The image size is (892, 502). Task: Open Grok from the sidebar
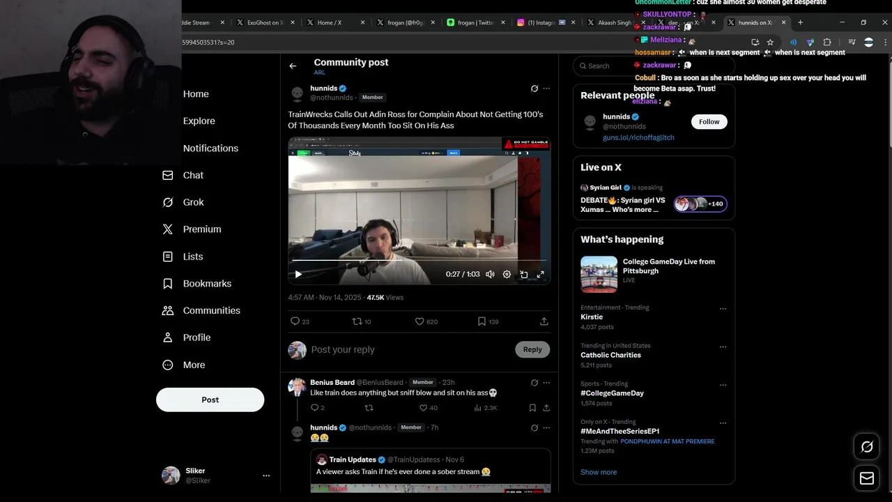click(194, 202)
